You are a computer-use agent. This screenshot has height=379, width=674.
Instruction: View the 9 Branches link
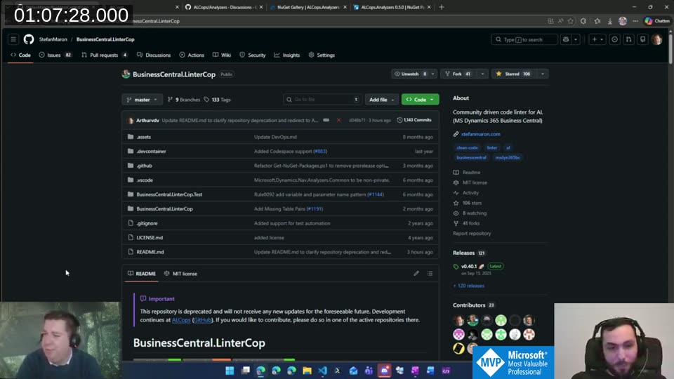[x=184, y=100]
